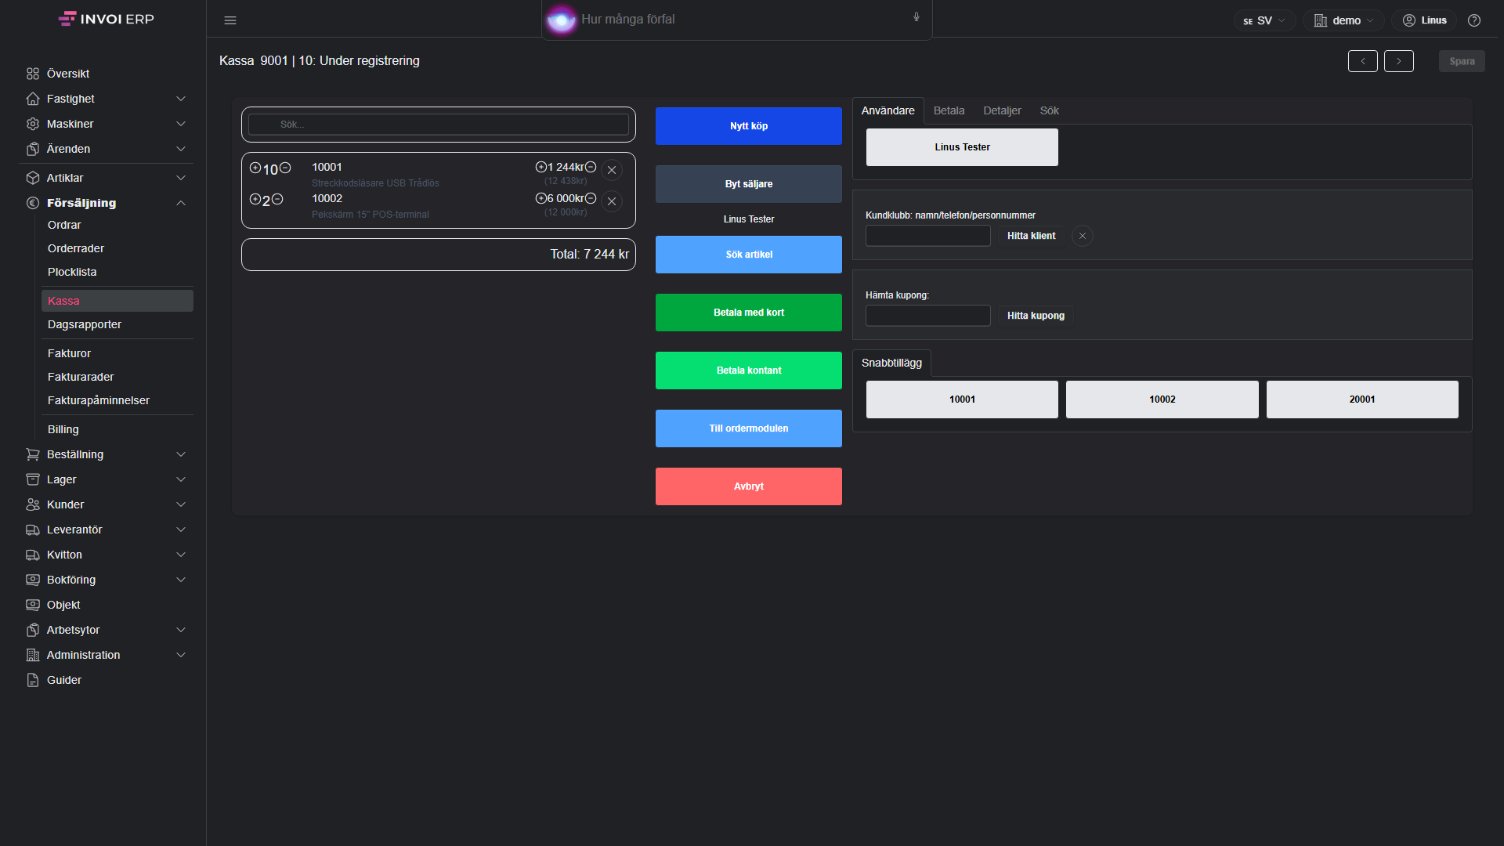Open Dagsrapporter in the sidebar

click(117, 324)
